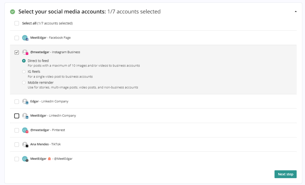Click 'Edgar - LinkedIn Company' label

click(49, 101)
